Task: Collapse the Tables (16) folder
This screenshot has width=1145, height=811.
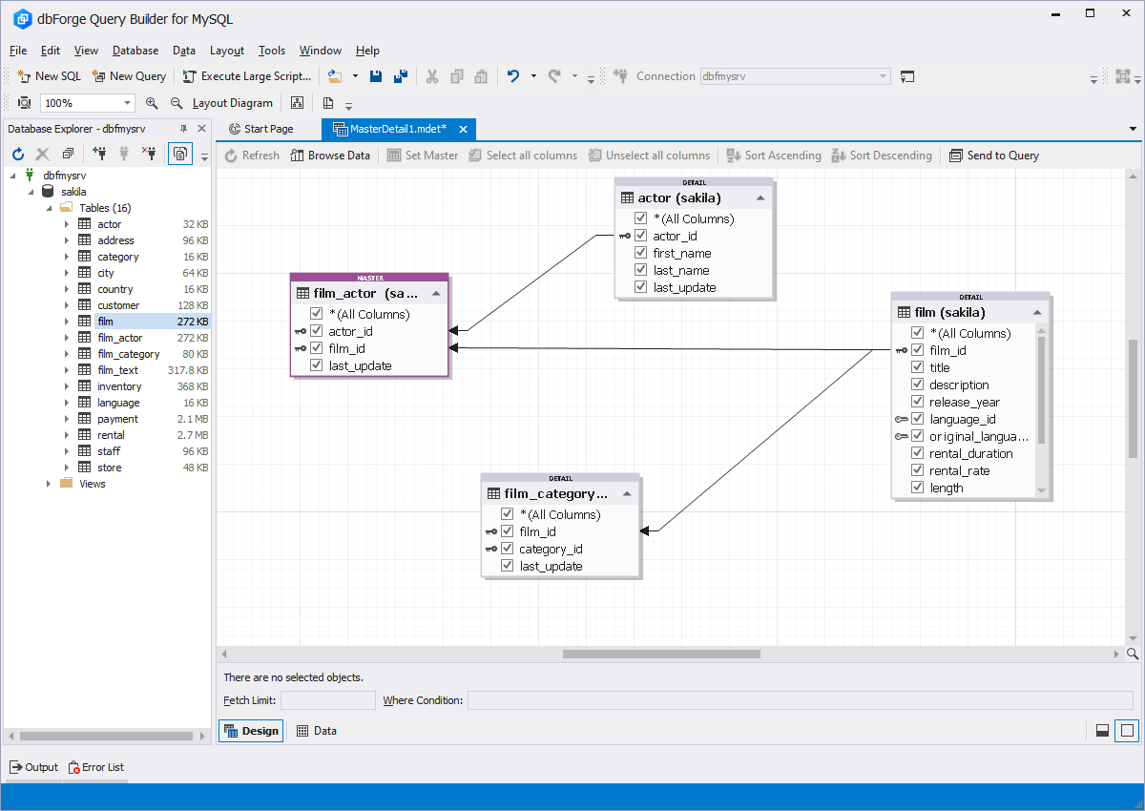Action: 48,208
